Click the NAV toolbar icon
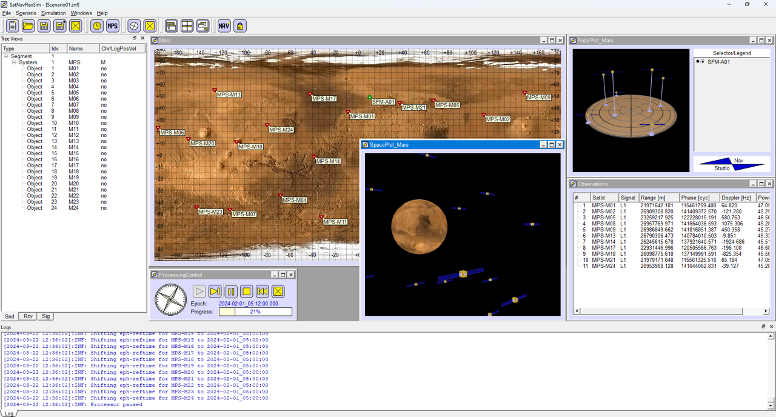The image size is (776, 417). click(224, 26)
